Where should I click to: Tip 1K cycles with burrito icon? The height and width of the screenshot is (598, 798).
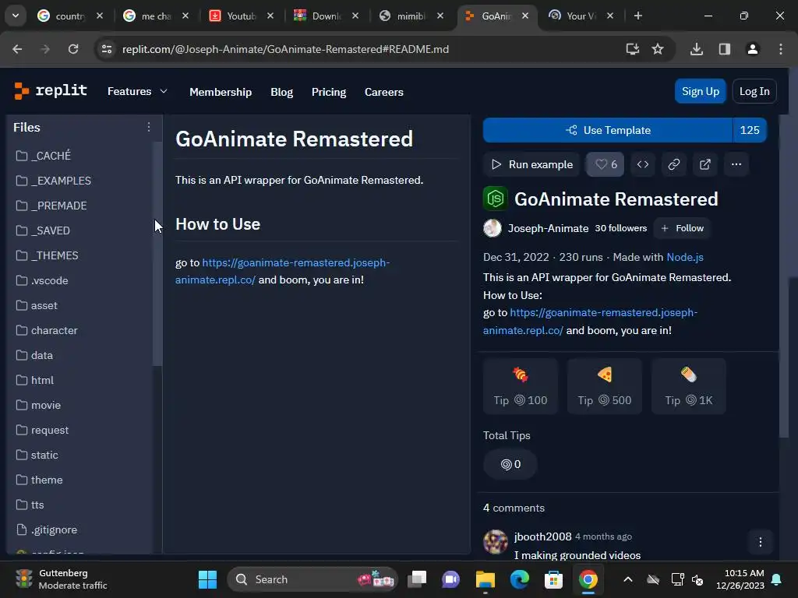pyautogui.click(x=689, y=386)
